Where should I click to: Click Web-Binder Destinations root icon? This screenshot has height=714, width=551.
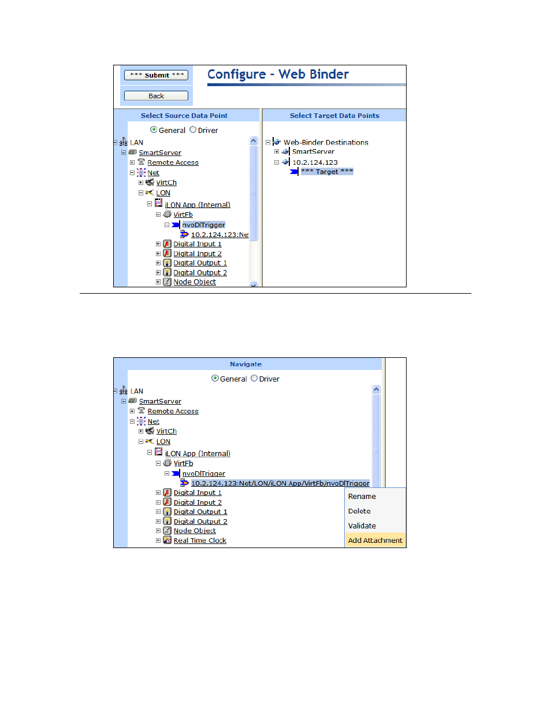tap(277, 142)
